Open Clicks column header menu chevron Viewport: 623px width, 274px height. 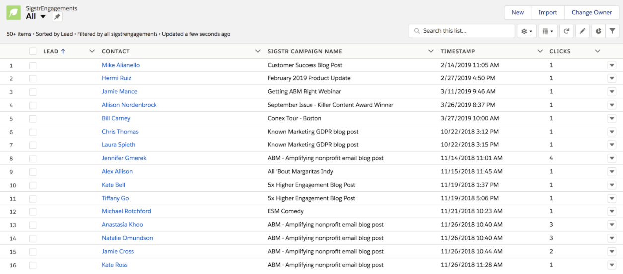pos(598,51)
